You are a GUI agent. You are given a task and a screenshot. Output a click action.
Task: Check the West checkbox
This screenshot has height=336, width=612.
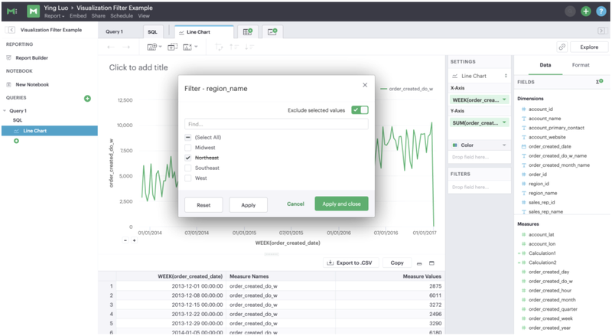pyautogui.click(x=187, y=178)
